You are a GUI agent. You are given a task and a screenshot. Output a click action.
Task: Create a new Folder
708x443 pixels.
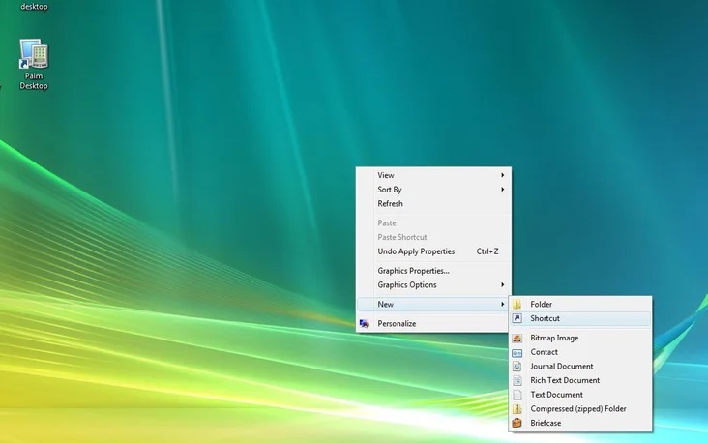pyautogui.click(x=580, y=305)
